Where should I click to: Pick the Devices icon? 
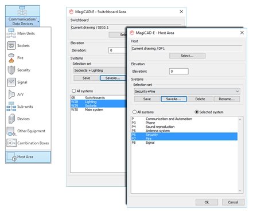tap(11, 119)
